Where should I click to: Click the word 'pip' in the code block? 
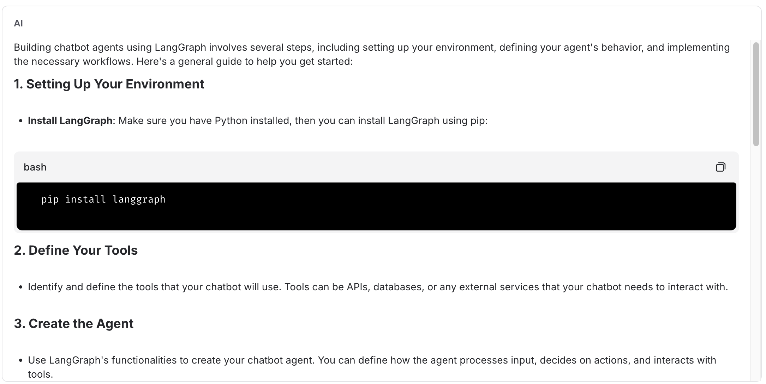(x=50, y=199)
